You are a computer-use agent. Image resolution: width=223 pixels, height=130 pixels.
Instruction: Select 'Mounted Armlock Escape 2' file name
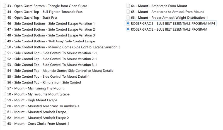point(38,118)
